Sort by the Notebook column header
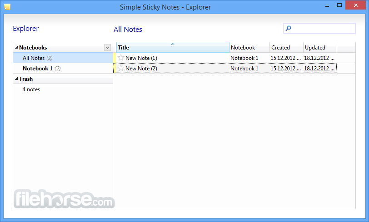 249,48
